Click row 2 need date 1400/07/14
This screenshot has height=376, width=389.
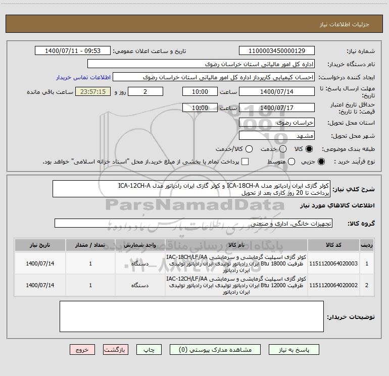click(40, 285)
